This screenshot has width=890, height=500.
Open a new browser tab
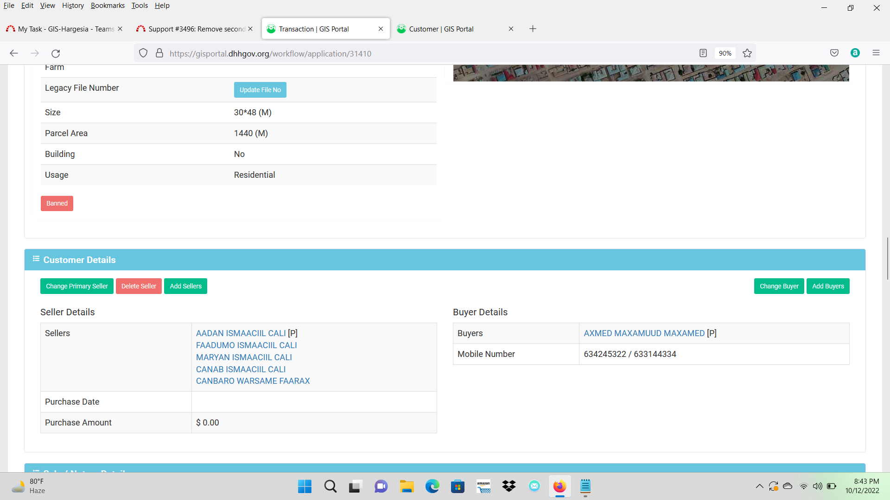[533, 29]
